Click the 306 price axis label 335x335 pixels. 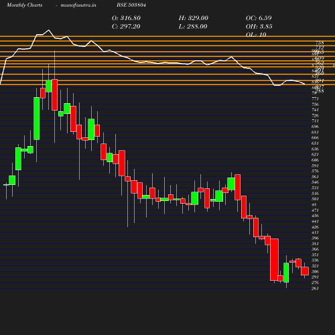click(315, 271)
